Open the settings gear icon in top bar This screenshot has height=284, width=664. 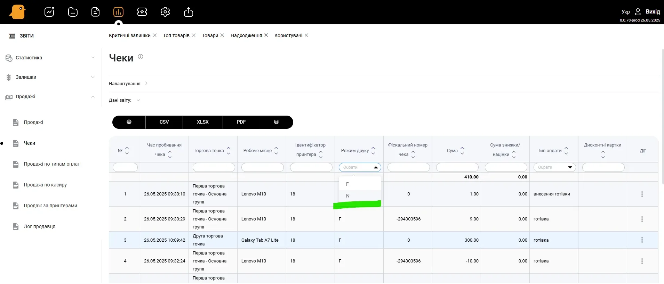point(165,12)
